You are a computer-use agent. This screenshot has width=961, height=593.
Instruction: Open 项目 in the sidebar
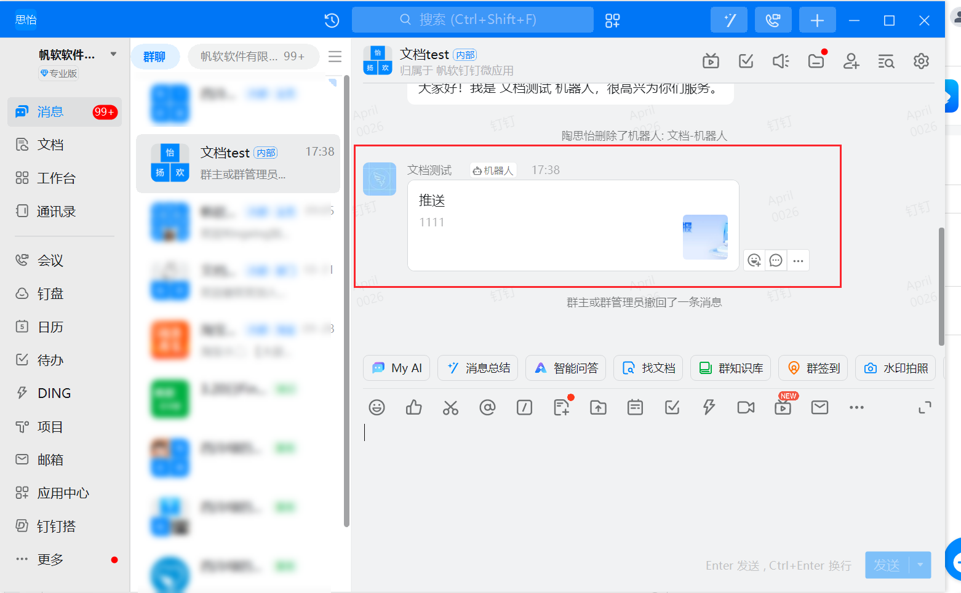click(x=65, y=427)
